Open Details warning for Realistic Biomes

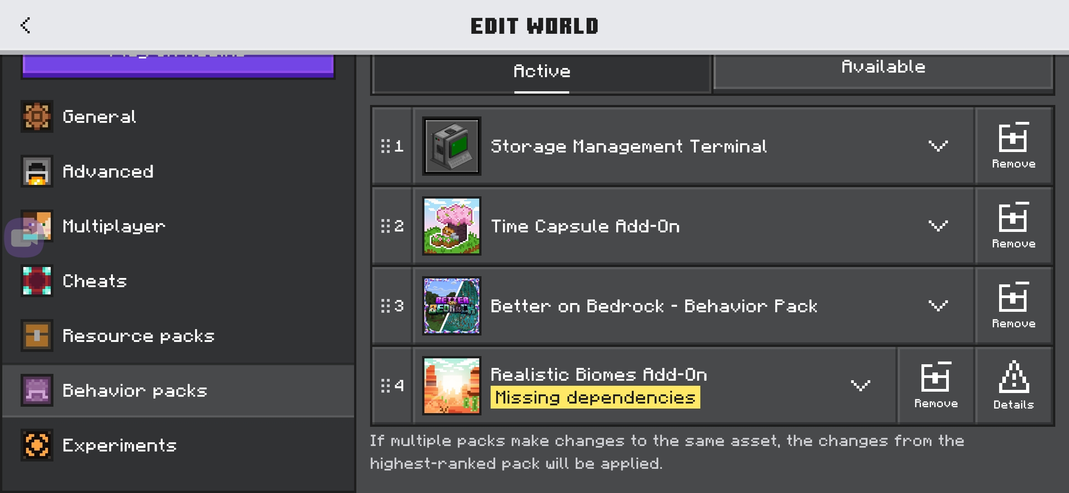[x=1013, y=386]
